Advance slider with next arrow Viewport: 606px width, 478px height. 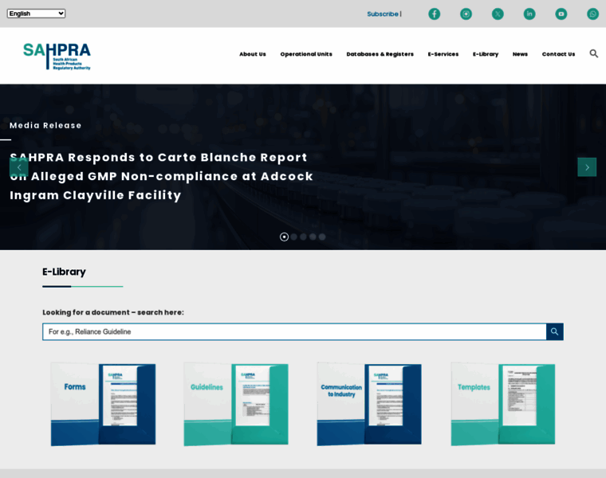(x=587, y=167)
